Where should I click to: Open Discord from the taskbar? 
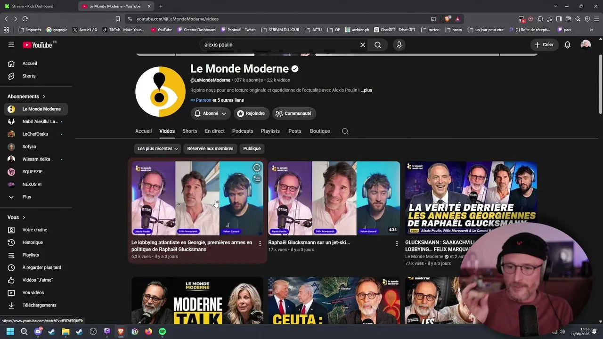[38, 331]
